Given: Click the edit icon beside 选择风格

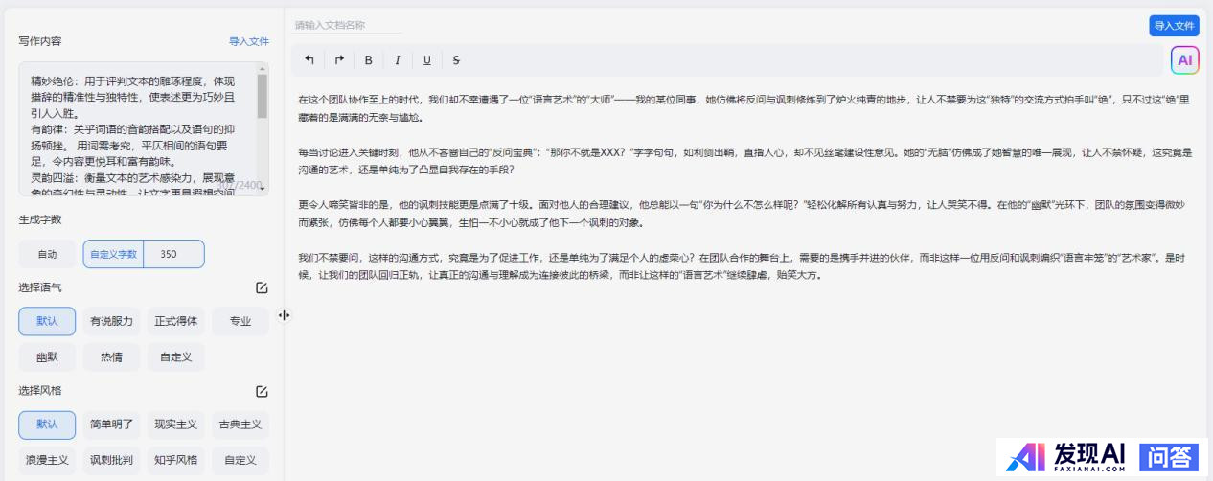Looking at the screenshot, I should 262,391.
